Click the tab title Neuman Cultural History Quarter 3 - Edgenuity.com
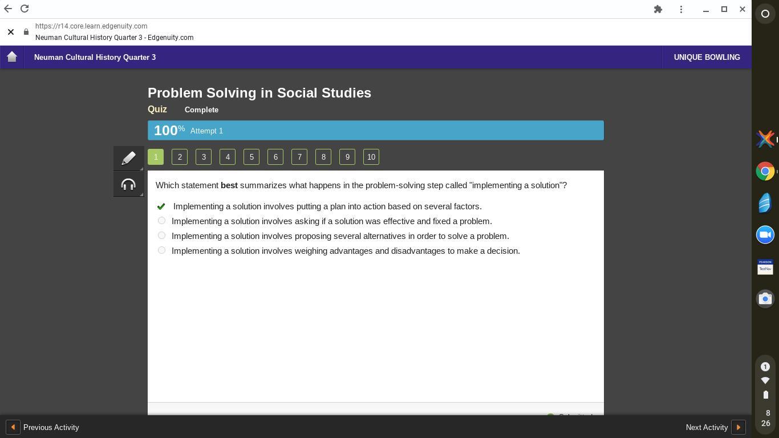 coord(114,38)
